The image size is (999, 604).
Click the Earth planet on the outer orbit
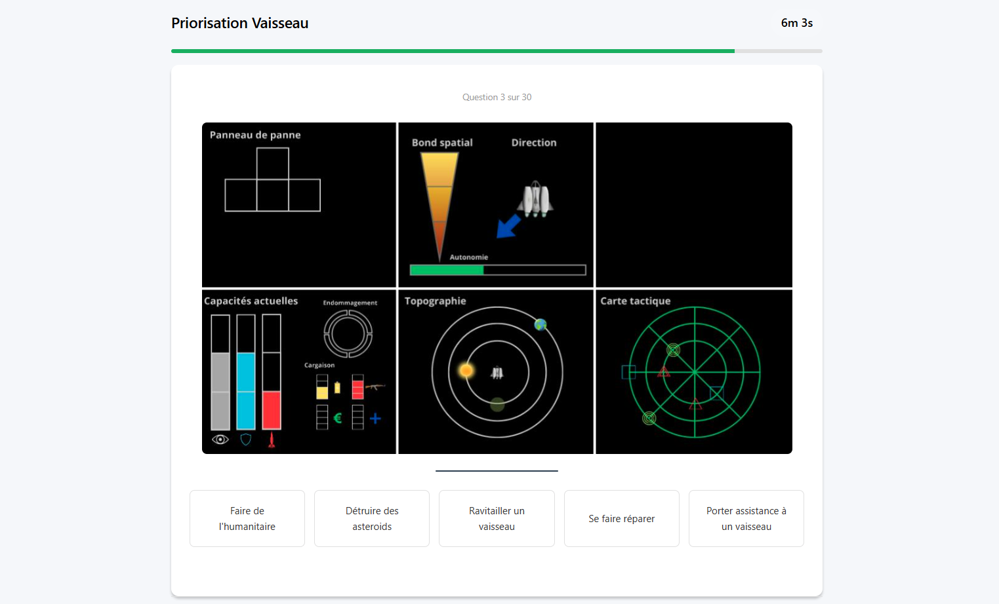click(x=540, y=324)
